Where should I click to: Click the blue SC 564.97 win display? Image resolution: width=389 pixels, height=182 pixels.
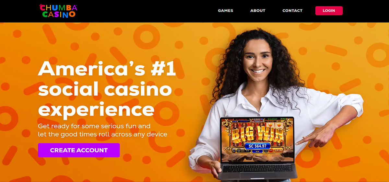pos(257,146)
